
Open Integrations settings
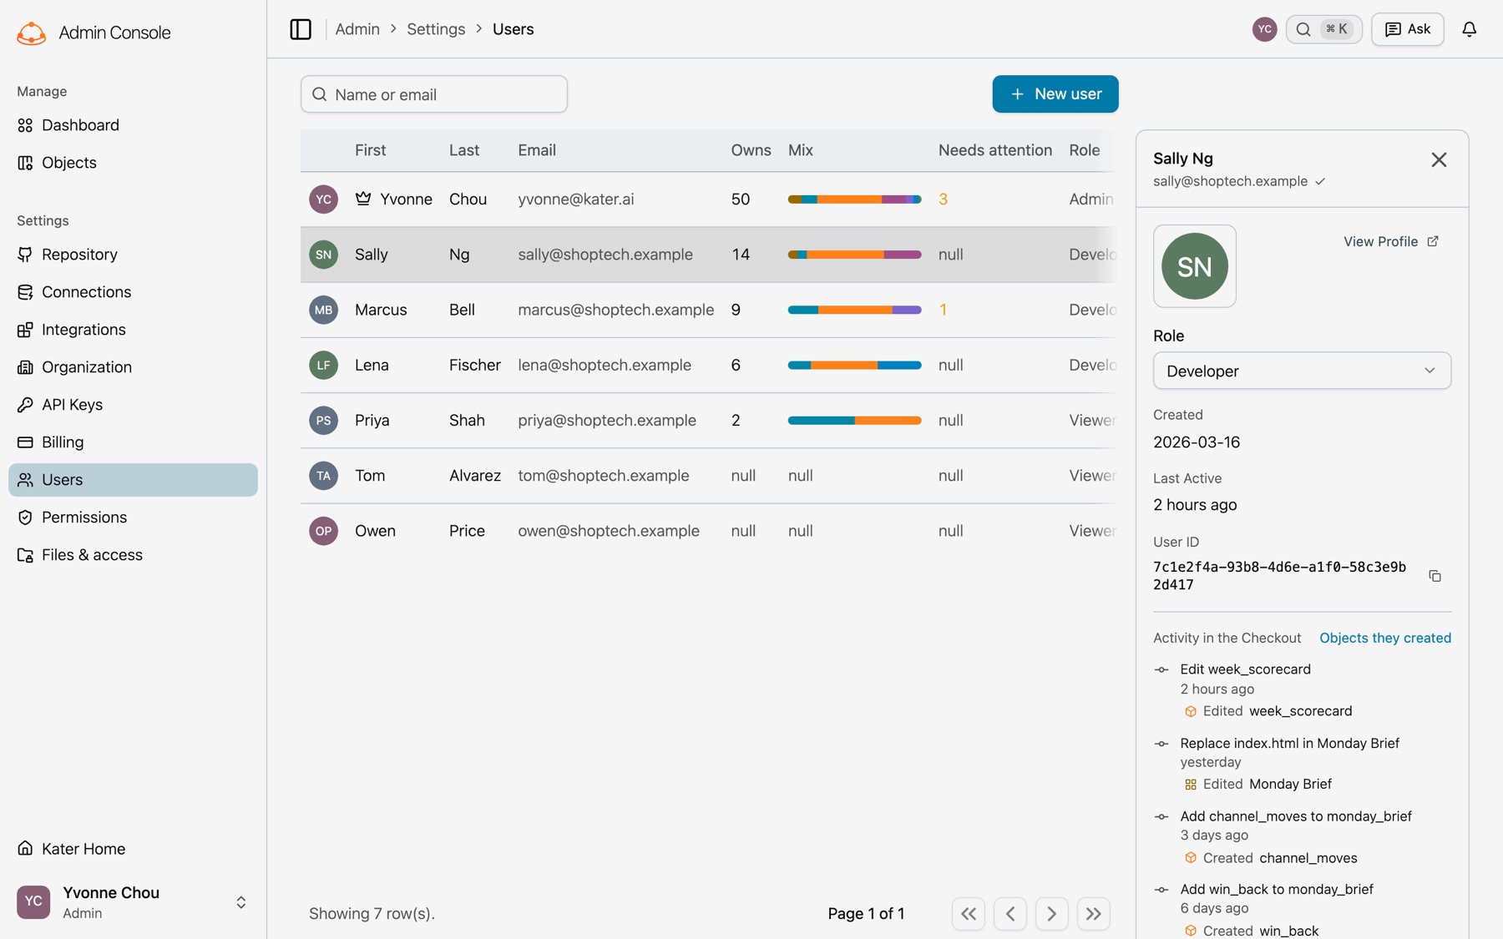coord(133,330)
